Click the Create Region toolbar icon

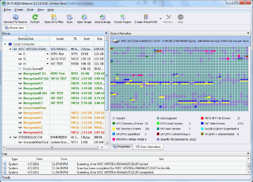(123, 17)
